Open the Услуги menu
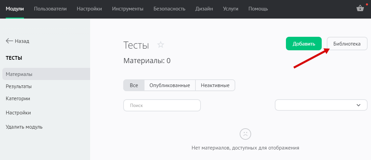The height and width of the screenshot is (160, 371). point(231,9)
